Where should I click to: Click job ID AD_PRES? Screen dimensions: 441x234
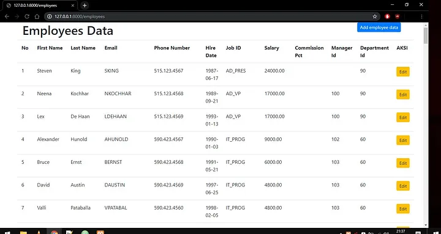(236, 71)
